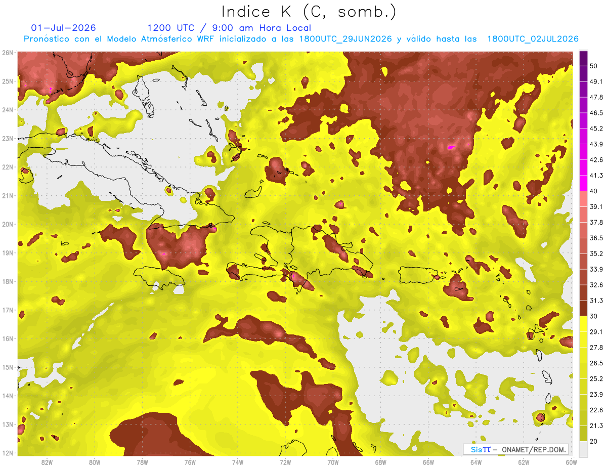
Task: Click the "25N" latitude label
Action: tap(8, 81)
